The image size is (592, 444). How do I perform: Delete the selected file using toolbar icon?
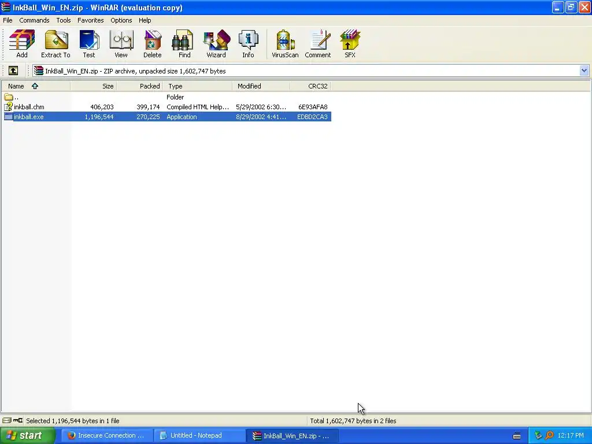tap(153, 44)
